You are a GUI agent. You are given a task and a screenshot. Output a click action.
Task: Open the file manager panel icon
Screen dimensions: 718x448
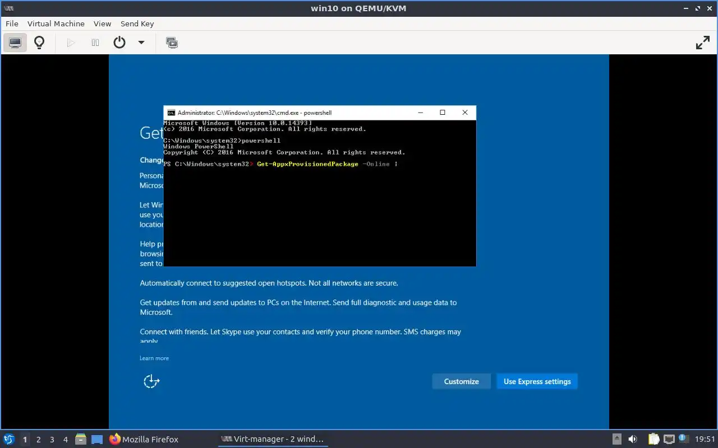pos(81,439)
